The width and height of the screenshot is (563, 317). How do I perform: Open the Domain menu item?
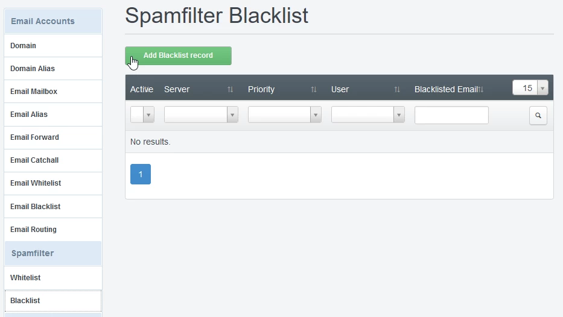(x=24, y=46)
